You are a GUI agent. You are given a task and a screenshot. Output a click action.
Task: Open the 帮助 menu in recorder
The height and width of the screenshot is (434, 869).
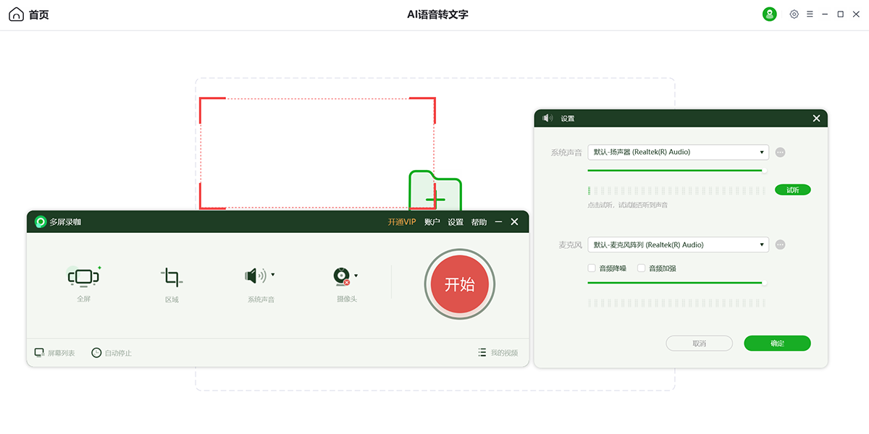click(x=479, y=222)
